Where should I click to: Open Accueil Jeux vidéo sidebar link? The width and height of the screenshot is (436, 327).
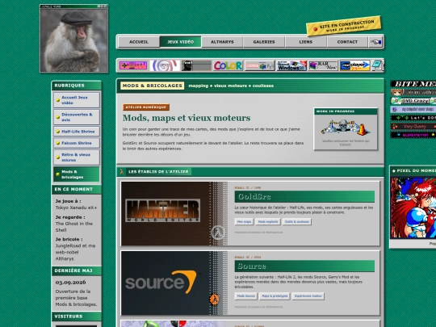77,100
